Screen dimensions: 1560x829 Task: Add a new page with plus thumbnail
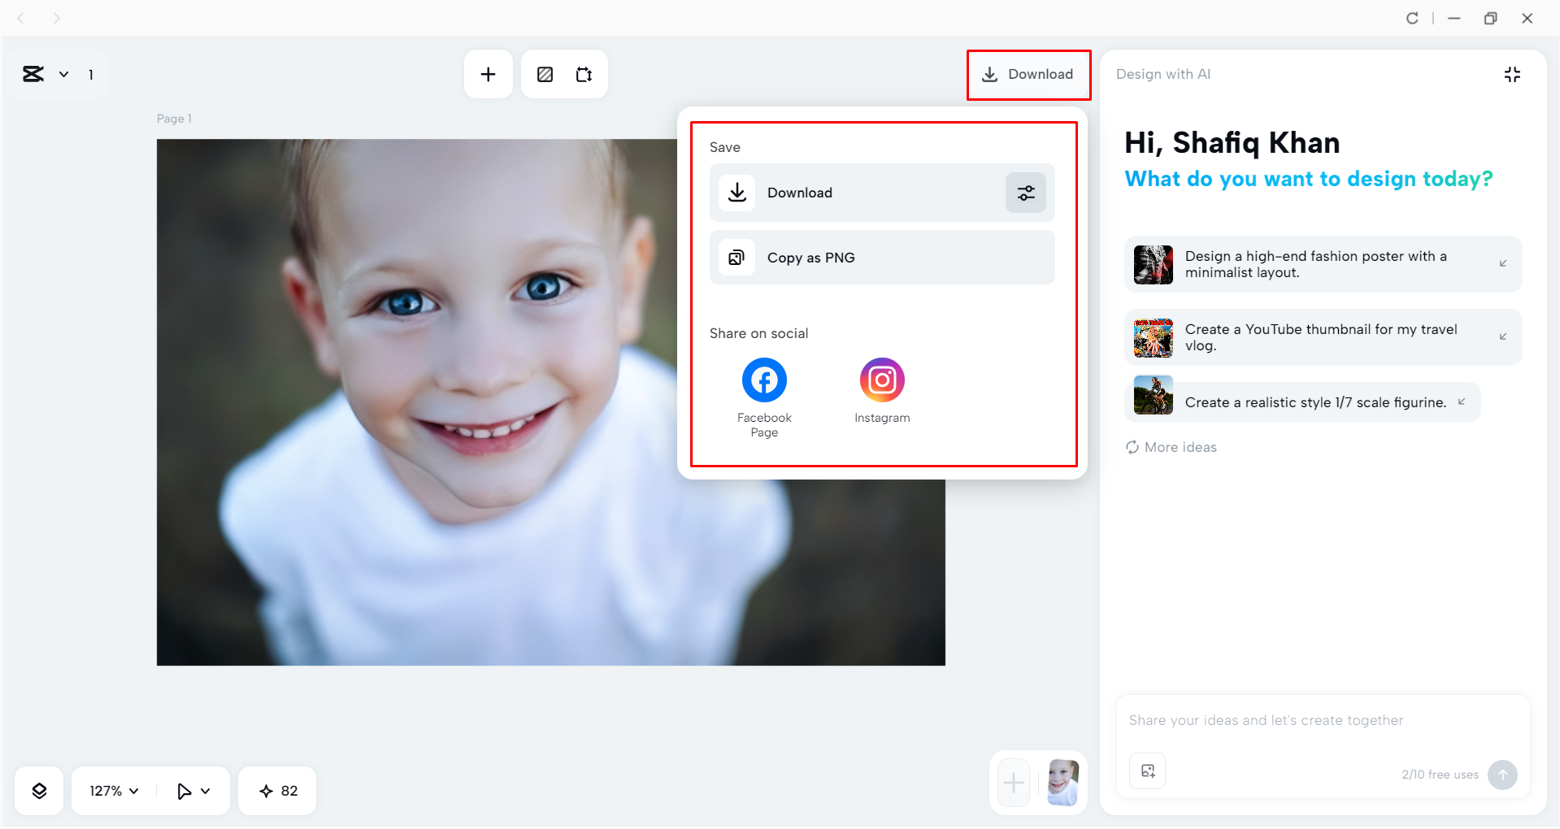(1014, 783)
